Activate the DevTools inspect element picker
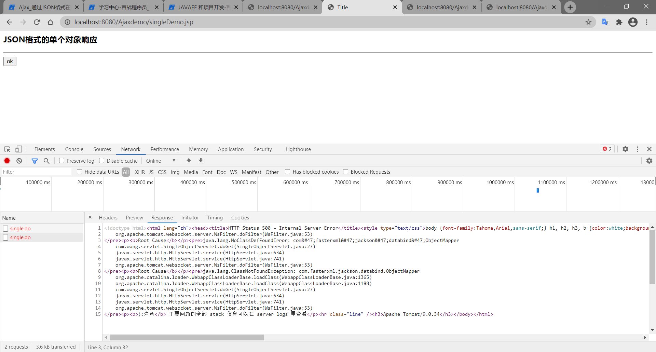 pyautogui.click(x=7, y=149)
